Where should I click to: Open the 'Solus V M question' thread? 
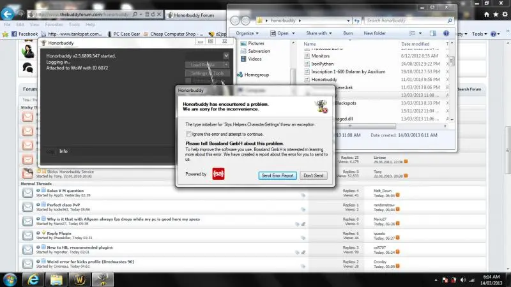pos(65,191)
